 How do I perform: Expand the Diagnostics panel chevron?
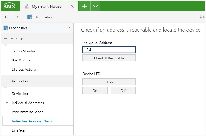[69, 28]
